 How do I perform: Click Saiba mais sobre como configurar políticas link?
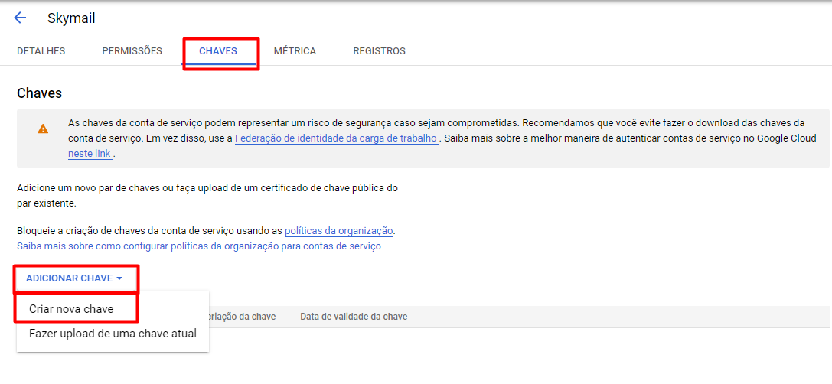click(199, 246)
